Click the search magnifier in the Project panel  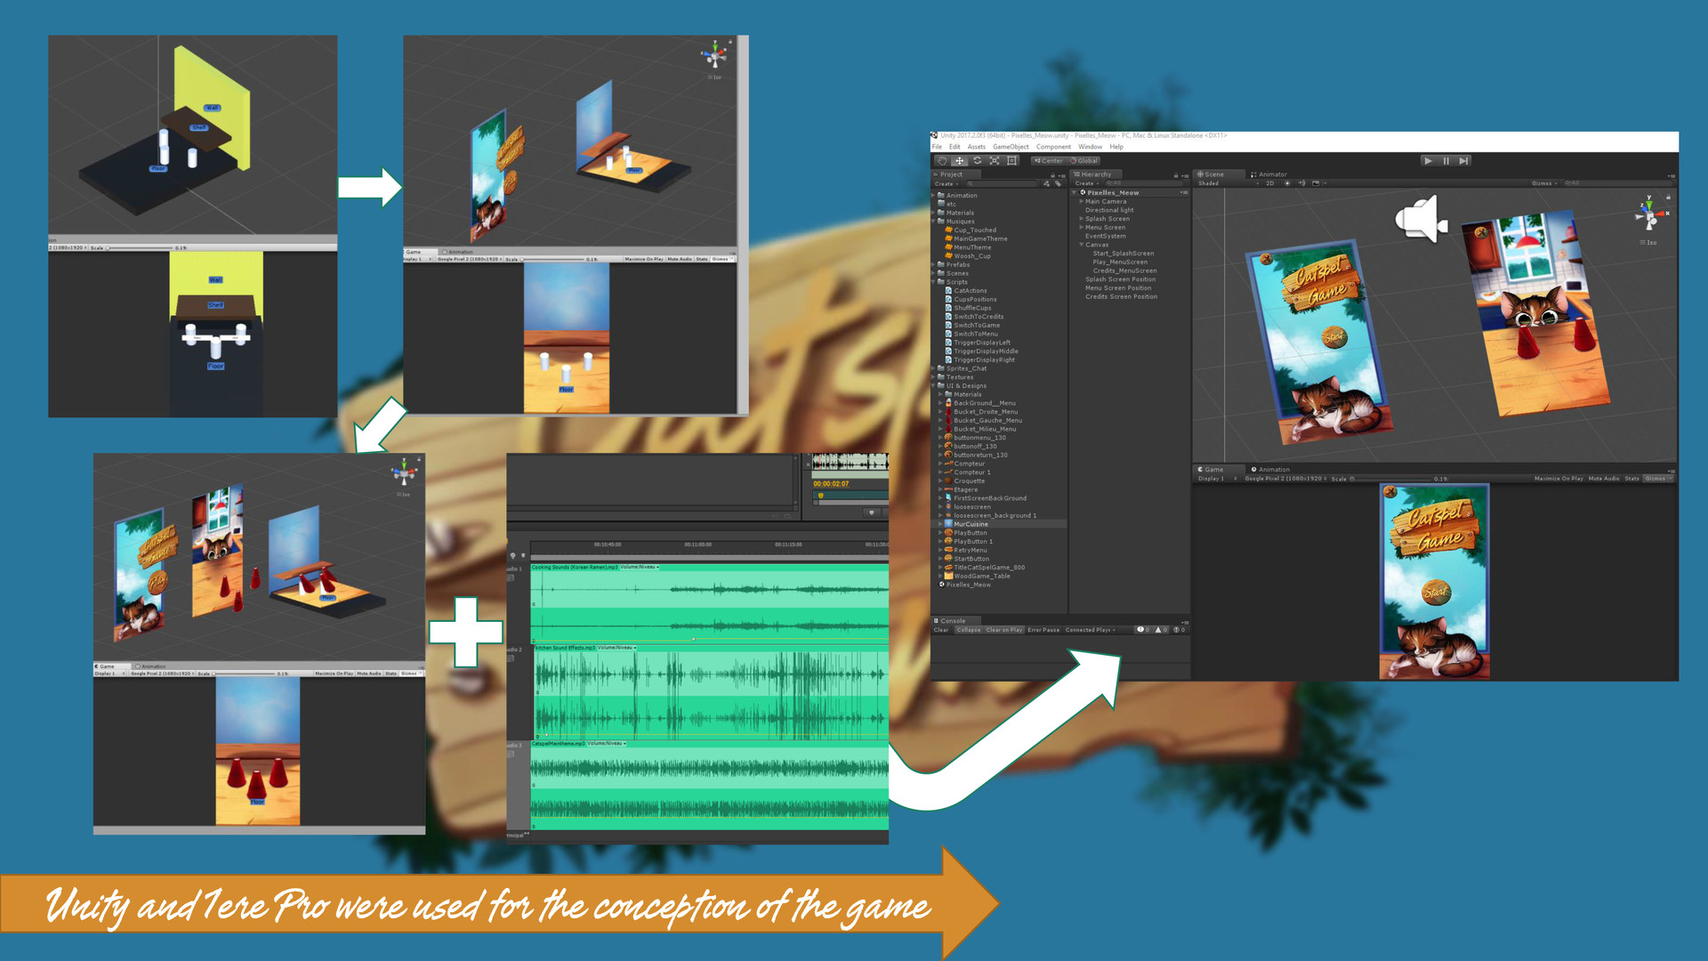[970, 184]
